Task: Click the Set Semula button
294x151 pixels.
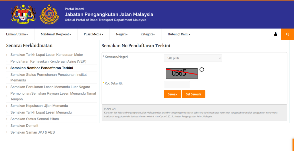Action: tap(194, 94)
